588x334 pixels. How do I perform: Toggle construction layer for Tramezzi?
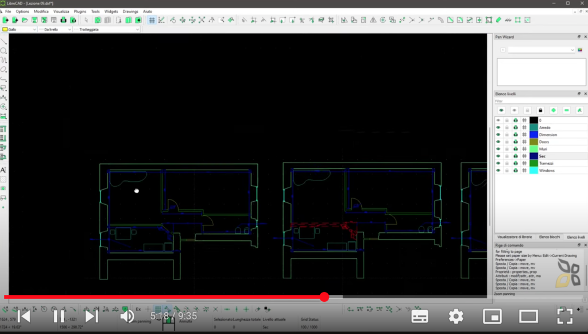524,163
